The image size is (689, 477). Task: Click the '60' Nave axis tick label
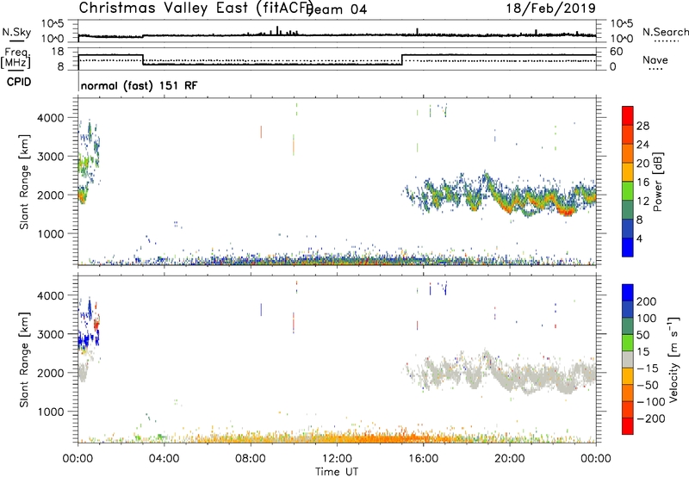point(617,52)
